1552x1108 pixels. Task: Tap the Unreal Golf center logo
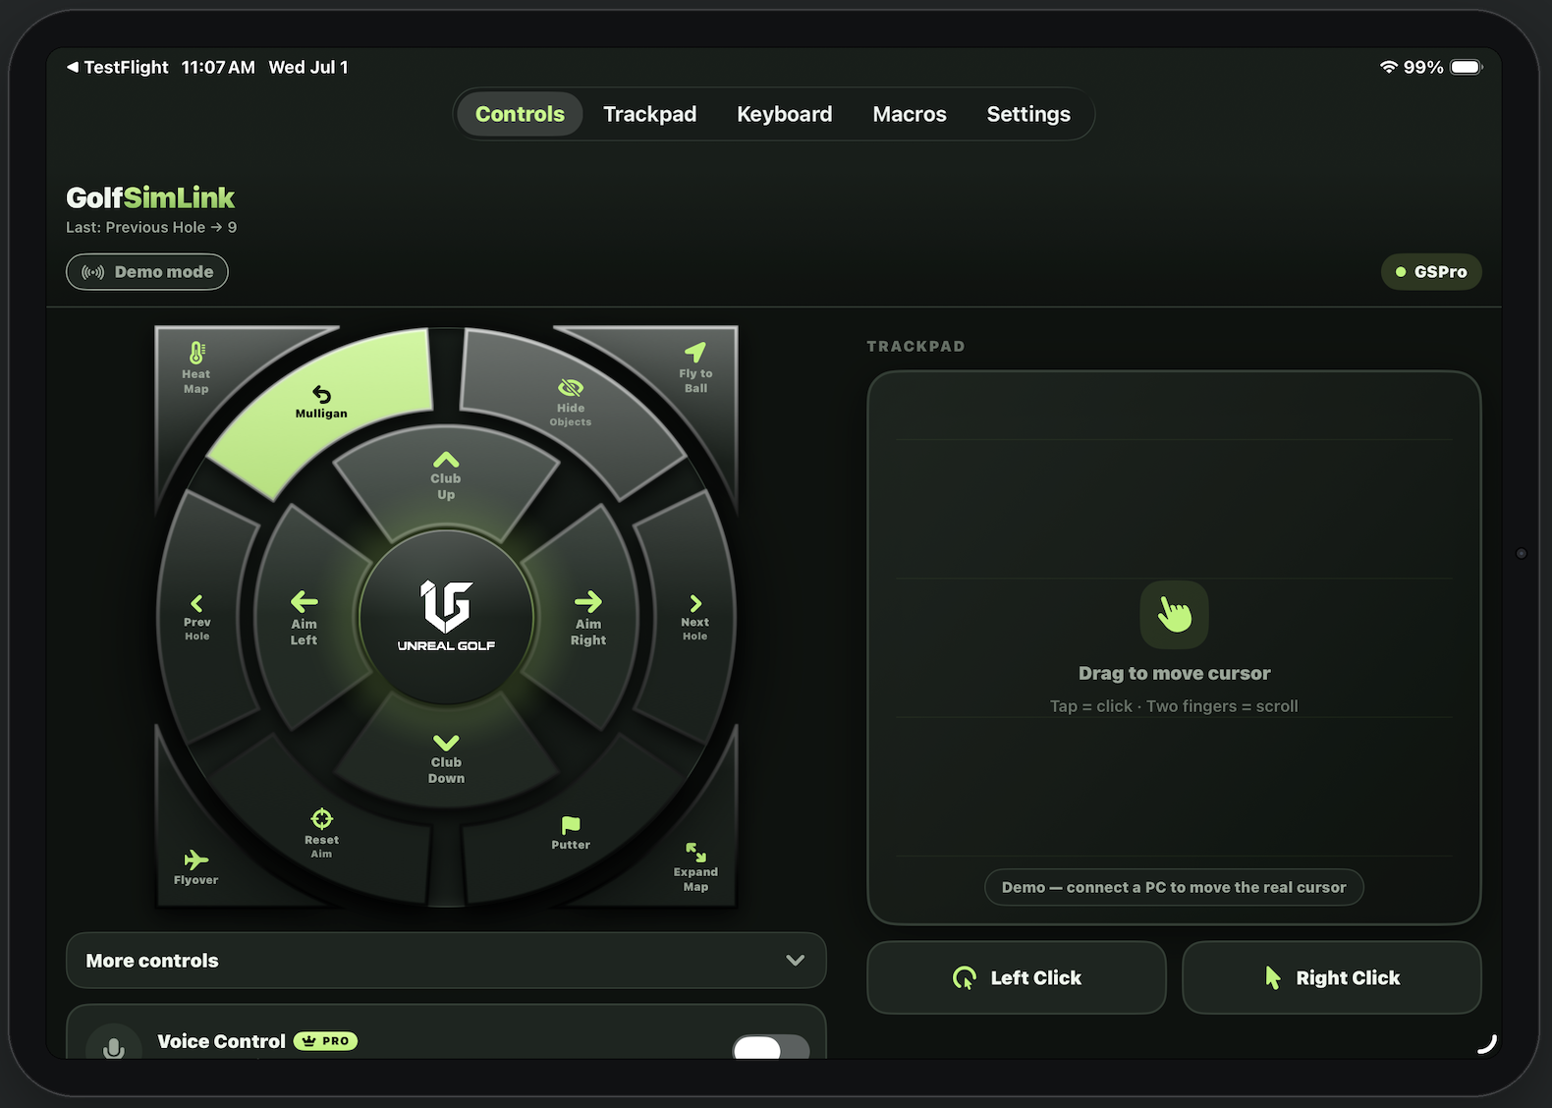click(x=446, y=617)
